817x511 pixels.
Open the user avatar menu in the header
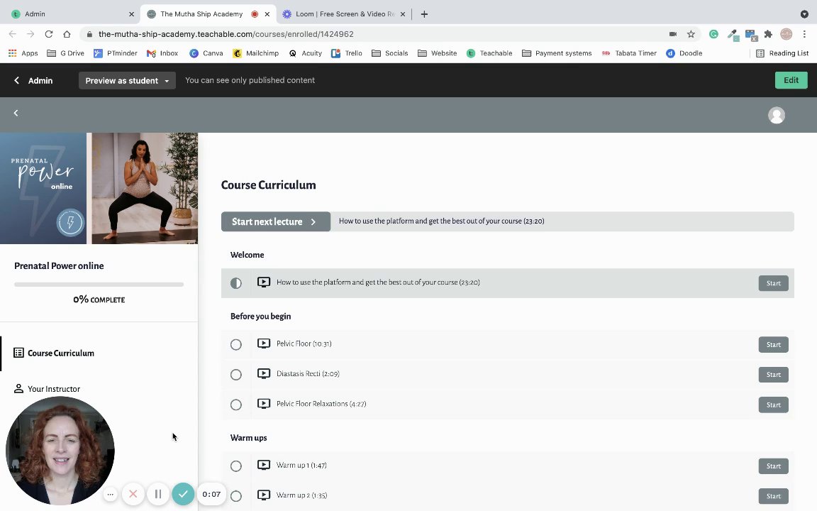777,115
